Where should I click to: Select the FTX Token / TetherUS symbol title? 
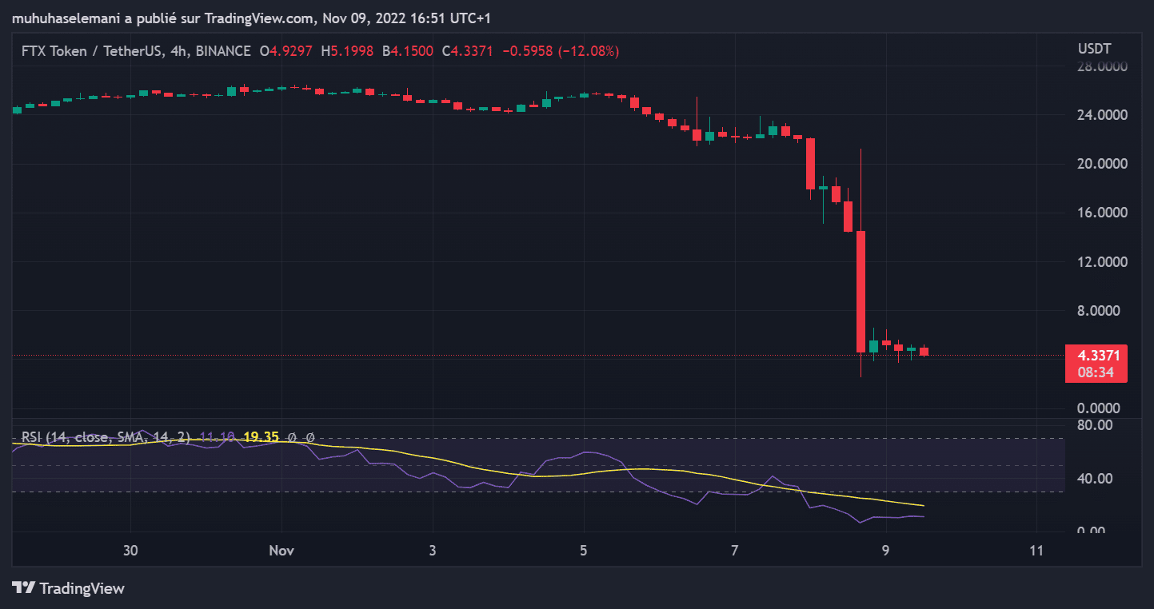[x=136, y=51]
